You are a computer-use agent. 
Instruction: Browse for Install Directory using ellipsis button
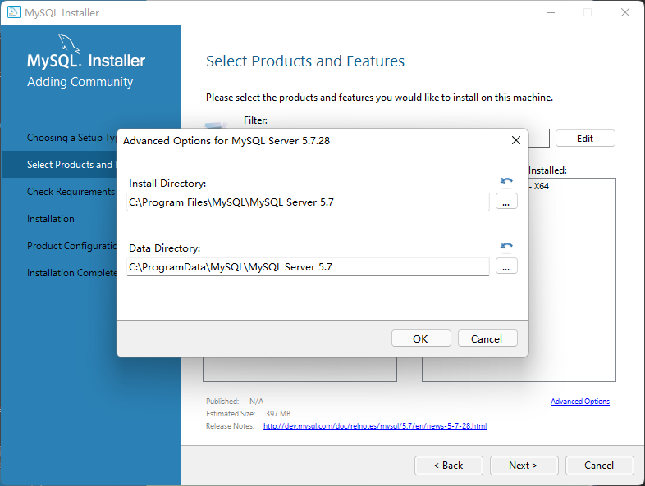click(x=506, y=202)
